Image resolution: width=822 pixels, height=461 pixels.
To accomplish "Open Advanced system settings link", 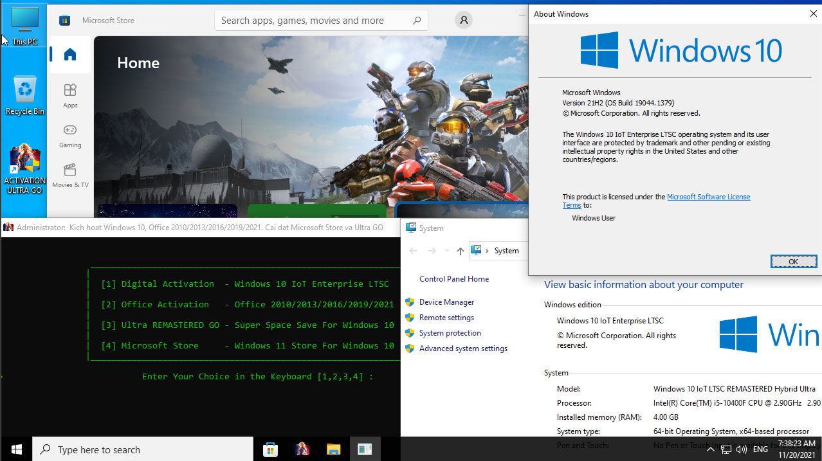I will tap(463, 348).
